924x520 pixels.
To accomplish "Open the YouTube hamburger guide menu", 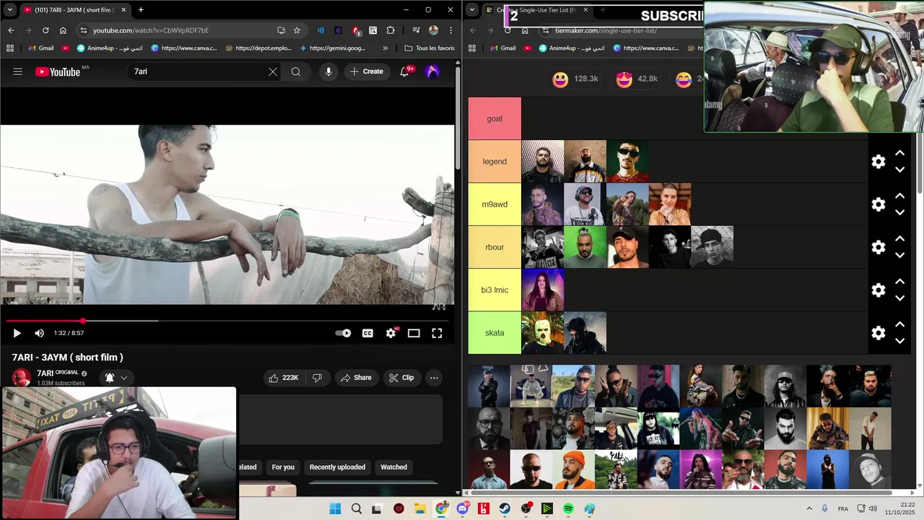I will (x=17, y=71).
